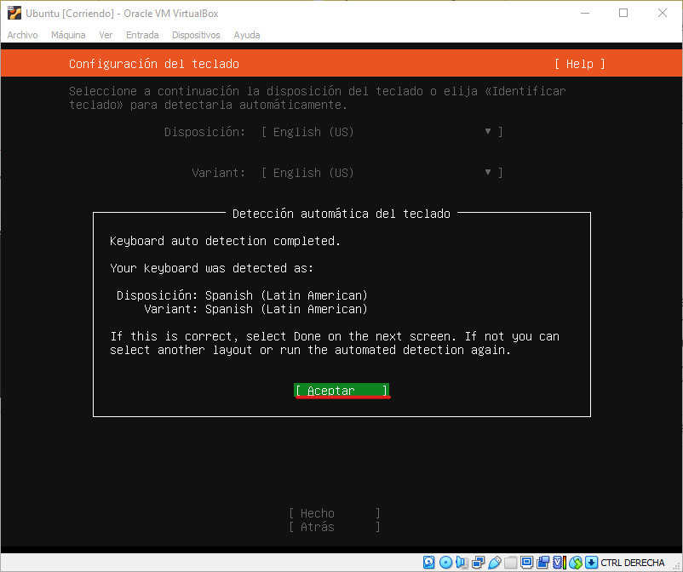The image size is (683, 572).
Task: Click 'Your keyboard was detected as:' text
Action: click(211, 268)
